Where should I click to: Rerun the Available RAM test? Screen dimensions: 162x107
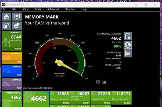coord(107,103)
